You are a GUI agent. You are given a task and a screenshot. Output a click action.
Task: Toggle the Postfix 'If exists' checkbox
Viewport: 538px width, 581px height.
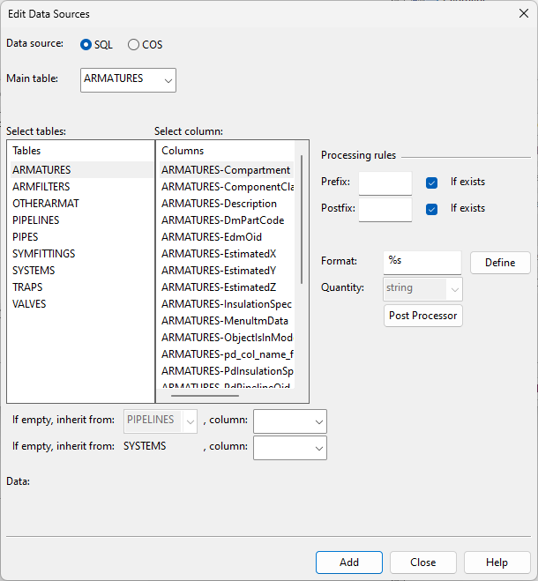click(x=431, y=209)
